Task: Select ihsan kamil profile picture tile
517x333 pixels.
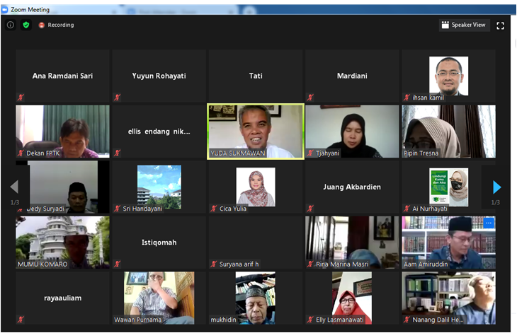Action: [x=448, y=76]
